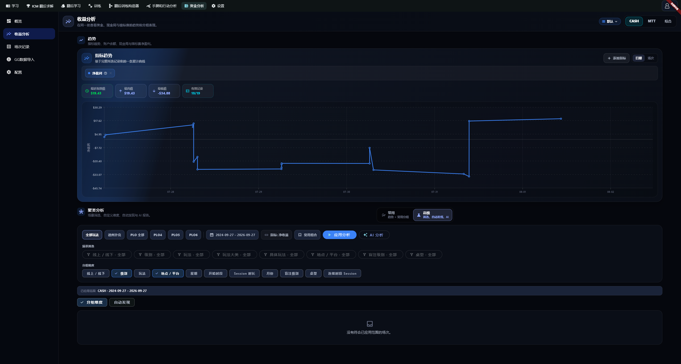Click the 最近有效值 clock icon
The image size is (681, 364).
click(x=87, y=91)
